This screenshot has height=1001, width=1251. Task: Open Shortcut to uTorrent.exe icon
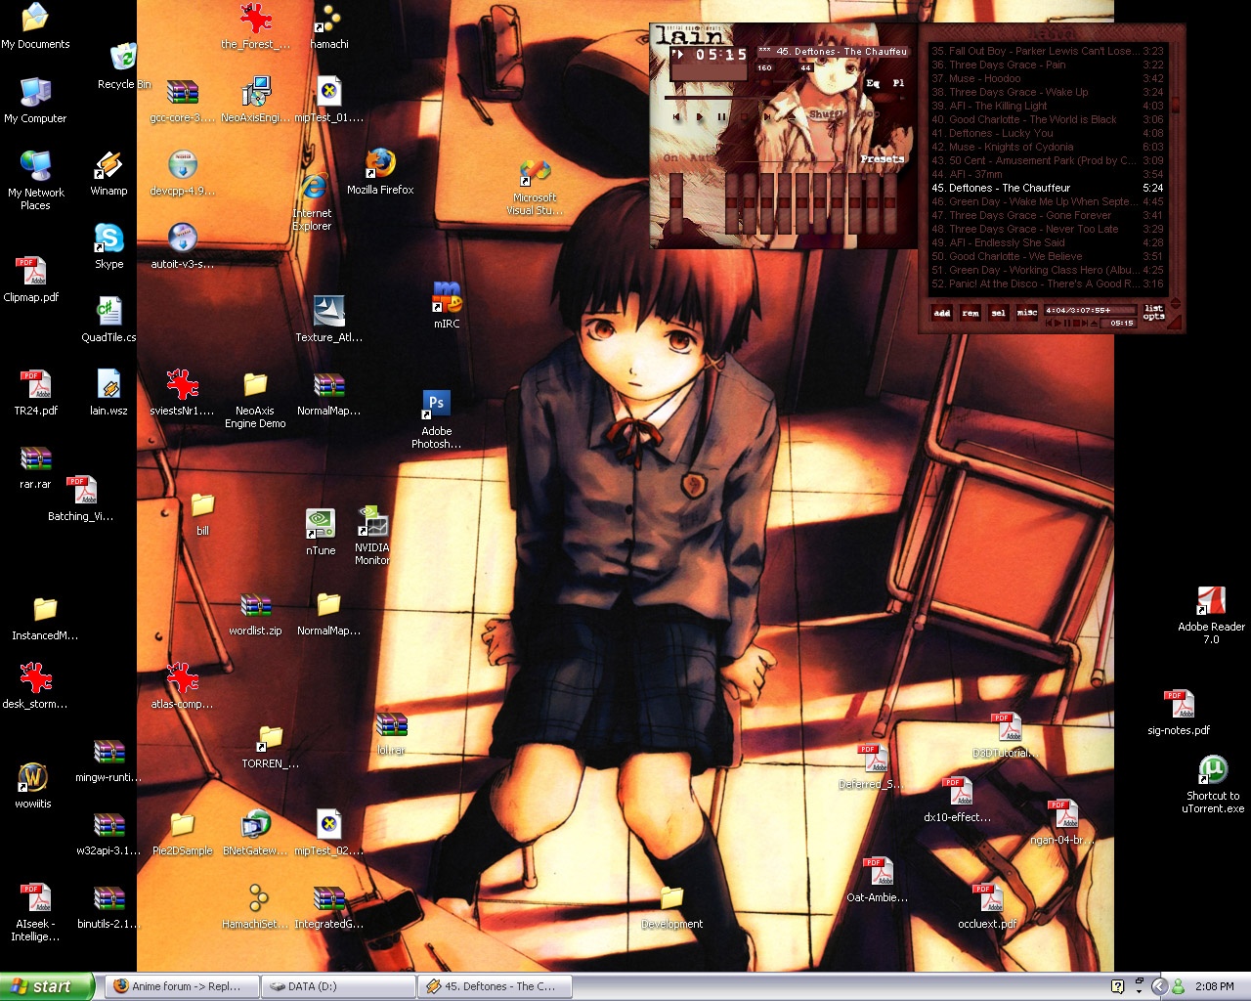tap(1213, 784)
